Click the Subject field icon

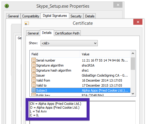click(x=33, y=90)
